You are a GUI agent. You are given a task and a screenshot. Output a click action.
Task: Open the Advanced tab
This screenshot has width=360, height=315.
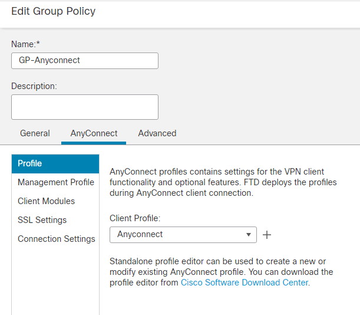157,133
